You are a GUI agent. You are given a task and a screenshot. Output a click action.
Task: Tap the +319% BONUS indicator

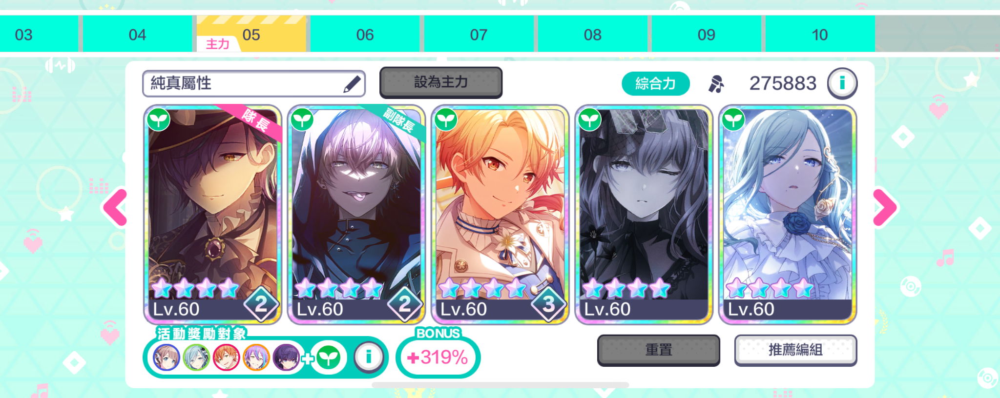[x=438, y=357]
